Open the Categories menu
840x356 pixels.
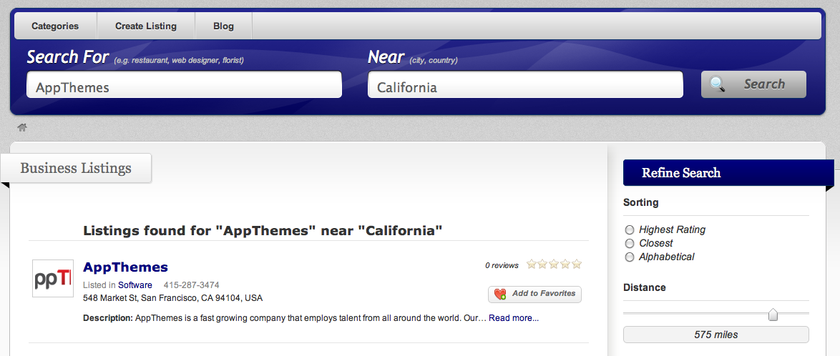(55, 26)
